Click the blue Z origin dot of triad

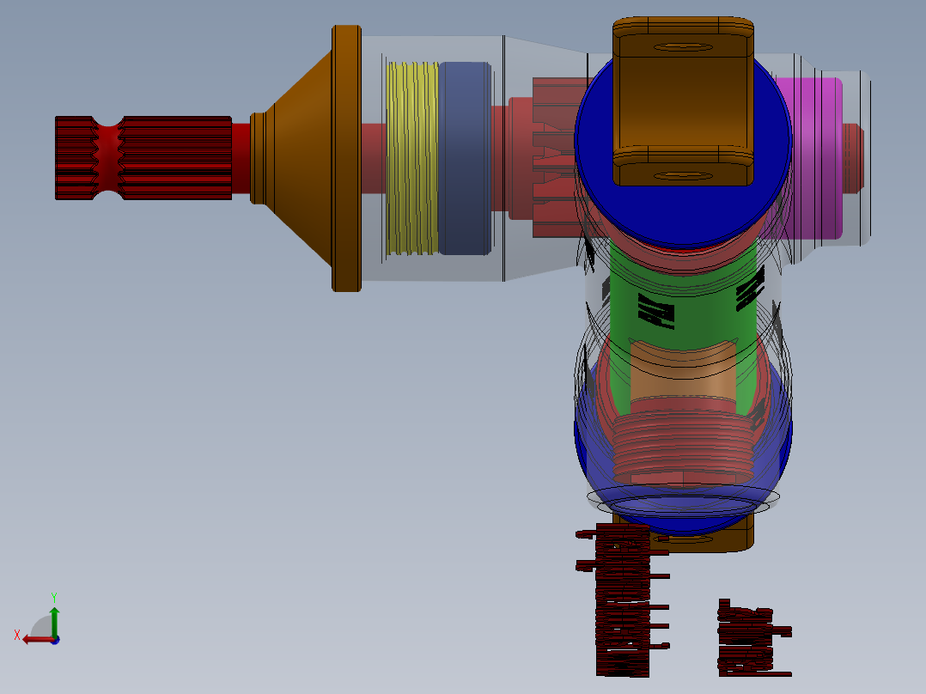point(55,640)
